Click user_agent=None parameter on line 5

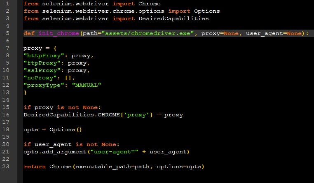point(274,33)
